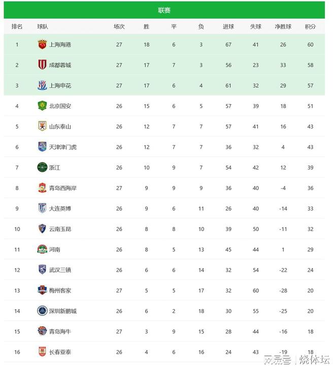The image size is (335, 369).
Task: Click the 北京国安 green team badge
Action: pos(42,106)
